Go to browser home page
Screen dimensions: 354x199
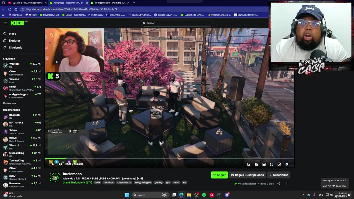click(16, 9)
